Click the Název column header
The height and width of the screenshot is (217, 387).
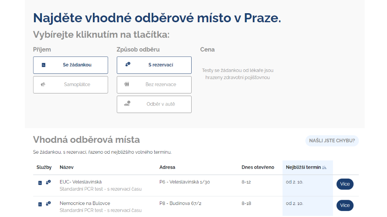coord(67,167)
